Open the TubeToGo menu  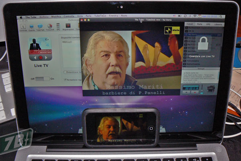100,17
